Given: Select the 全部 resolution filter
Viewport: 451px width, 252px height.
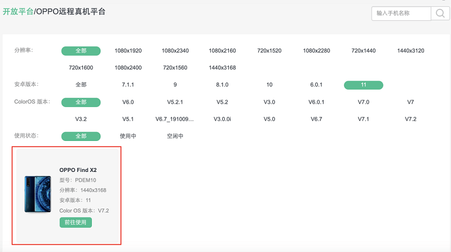Looking at the screenshot, I should (81, 51).
